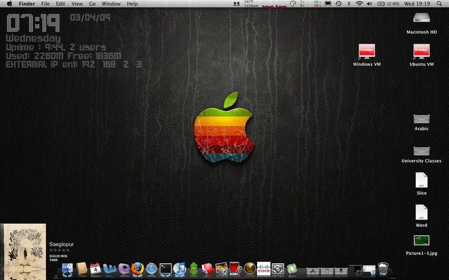Open the Finder menu
Image resolution: width=449 pixels, height=280 pixels.
click(x=27, y=4)
